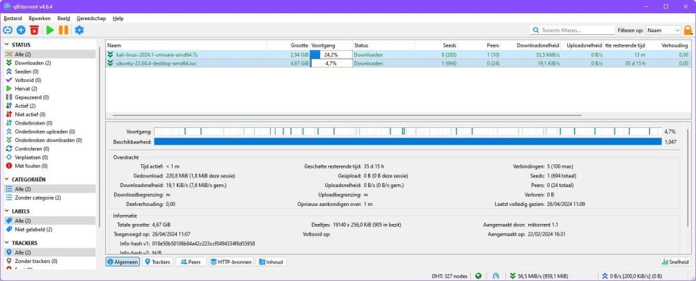Select Zonder trackers (0)
This screenshot has height=281, width=696.
49,261
